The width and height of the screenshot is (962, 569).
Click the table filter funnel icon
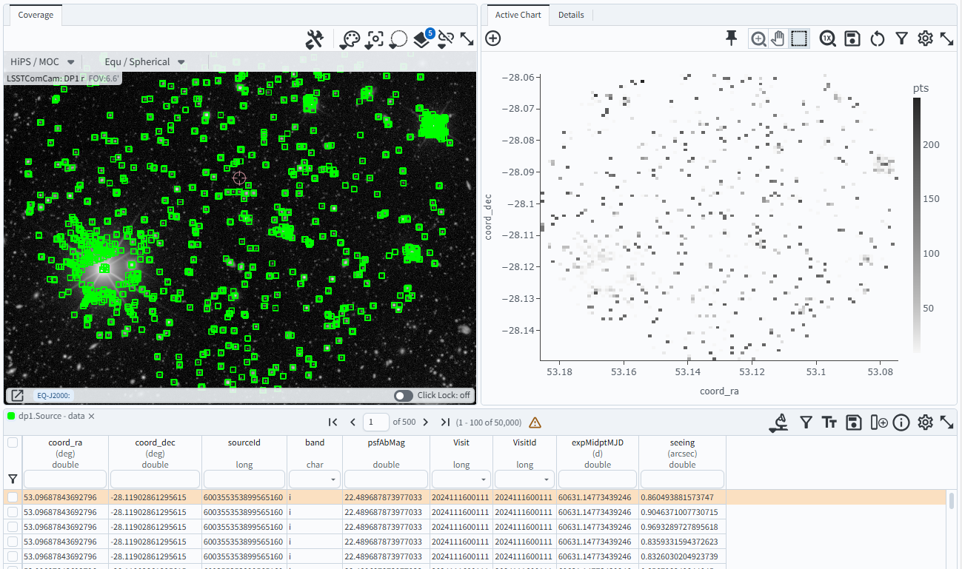(x=806, y=422)
